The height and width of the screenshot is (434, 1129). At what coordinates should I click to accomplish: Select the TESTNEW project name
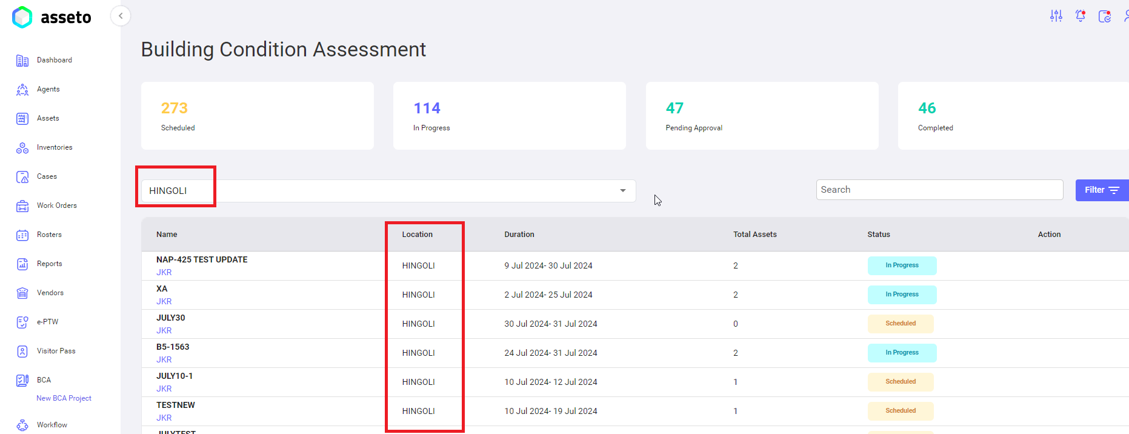176,405
